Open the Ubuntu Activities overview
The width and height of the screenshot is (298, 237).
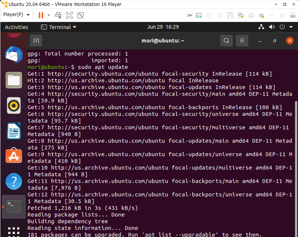click(16, 27)
